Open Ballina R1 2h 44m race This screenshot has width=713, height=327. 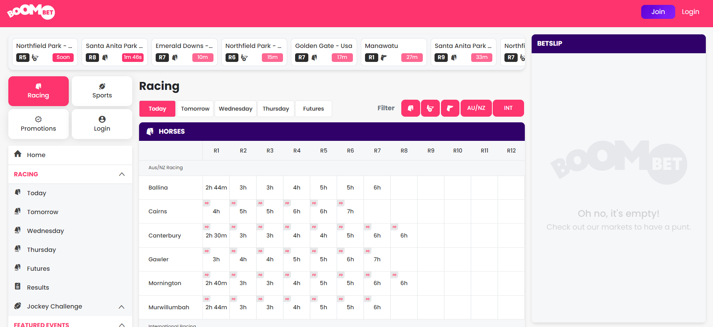pyautogui.click(x=216, y=188)
